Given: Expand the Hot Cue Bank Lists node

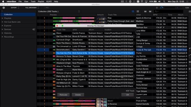Looking at the screenshot, I should tap(2, 22).
